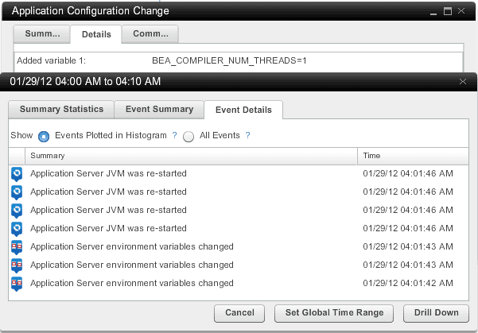Click the Set Global Time Range button
The image size is (478, 333).
coord(334,313)
